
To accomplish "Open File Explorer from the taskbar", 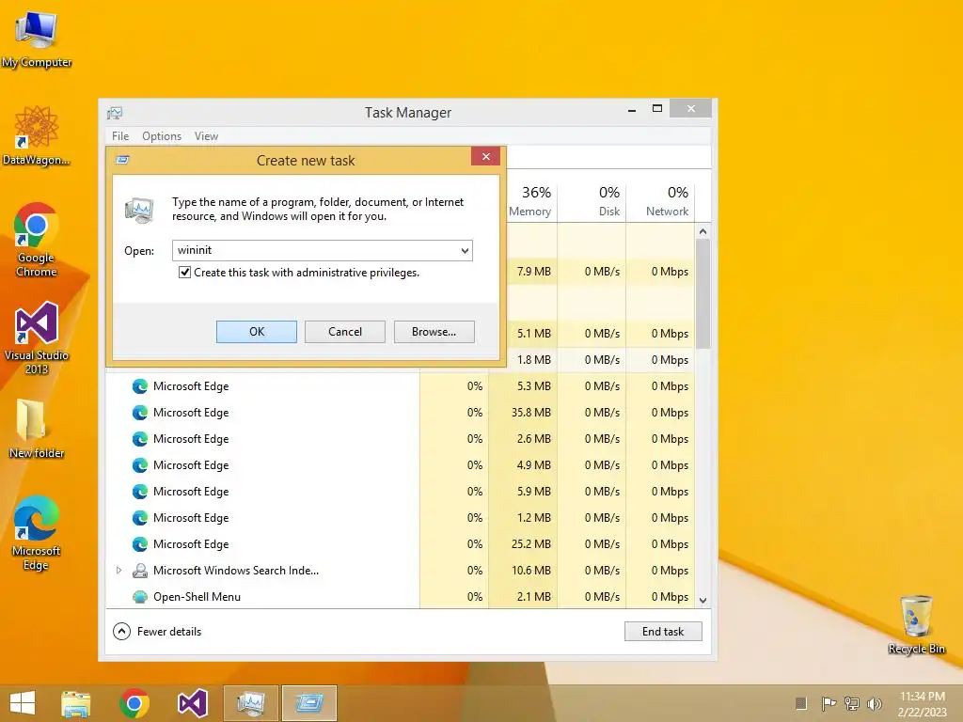I will tap(76, 703).
